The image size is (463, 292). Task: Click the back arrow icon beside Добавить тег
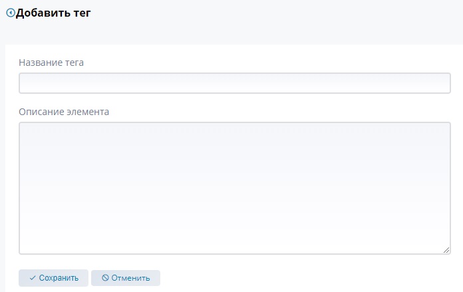click(x=11, y=13)
